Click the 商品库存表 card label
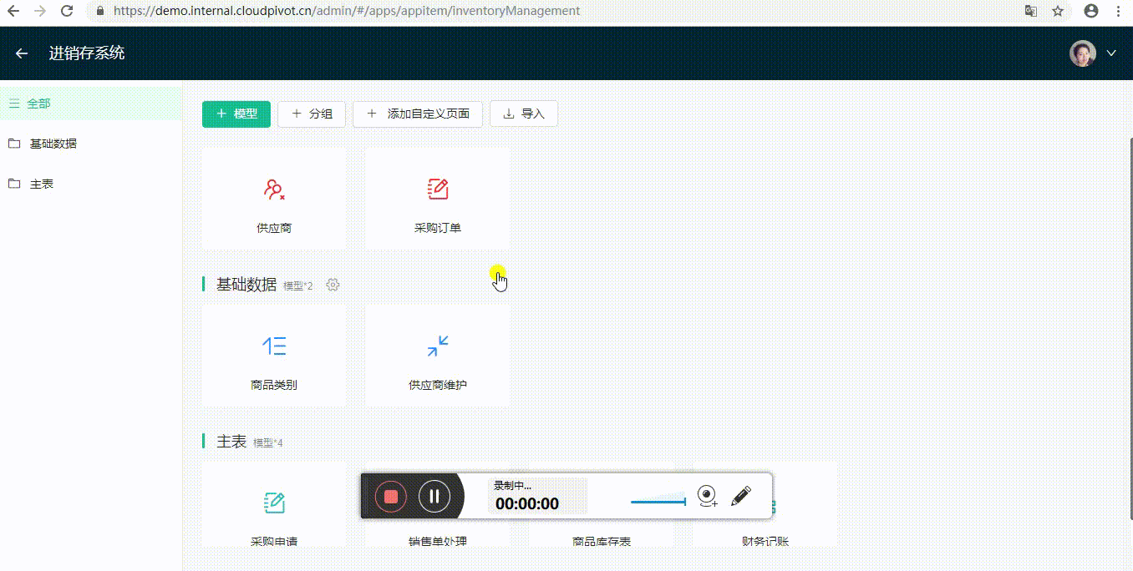 [x=602, y=542]
